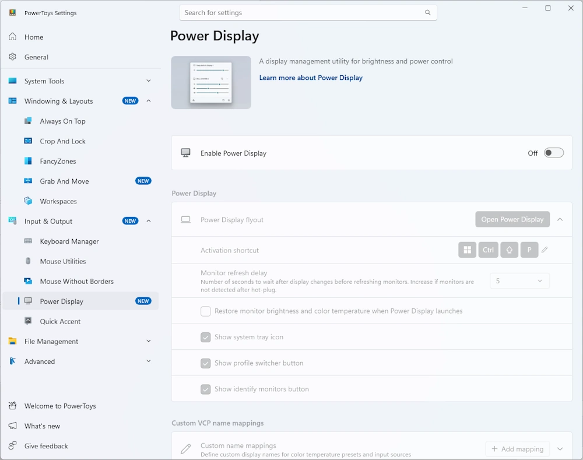Open the Monitor refresh delay dropdown
This screenshot has width=583, height=460.
[x=519, y=281]
